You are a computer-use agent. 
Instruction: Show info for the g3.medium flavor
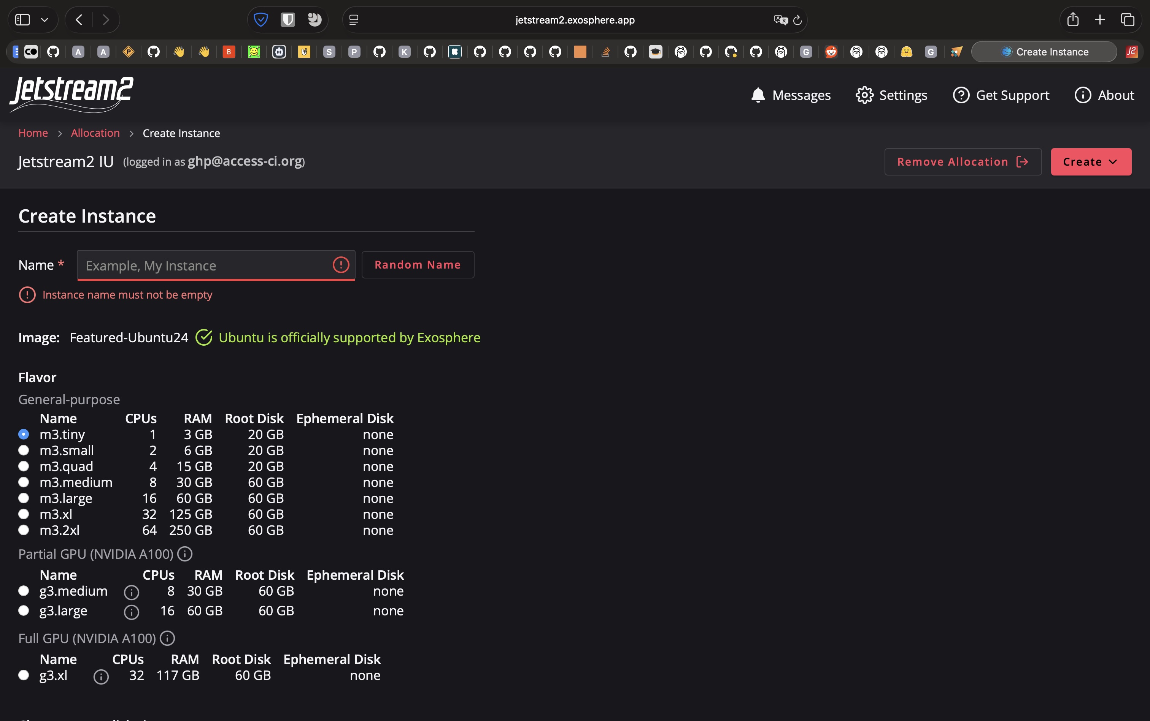coord(131,592)
